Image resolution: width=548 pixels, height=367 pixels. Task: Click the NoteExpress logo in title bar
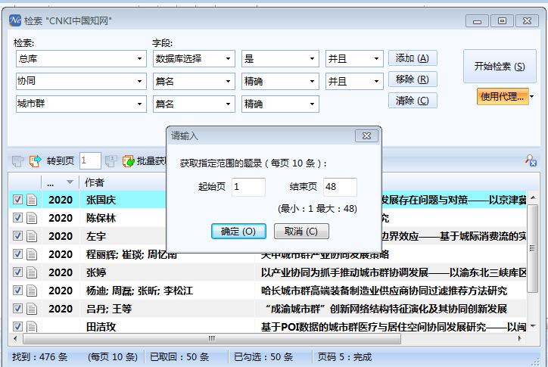point(15,20)
